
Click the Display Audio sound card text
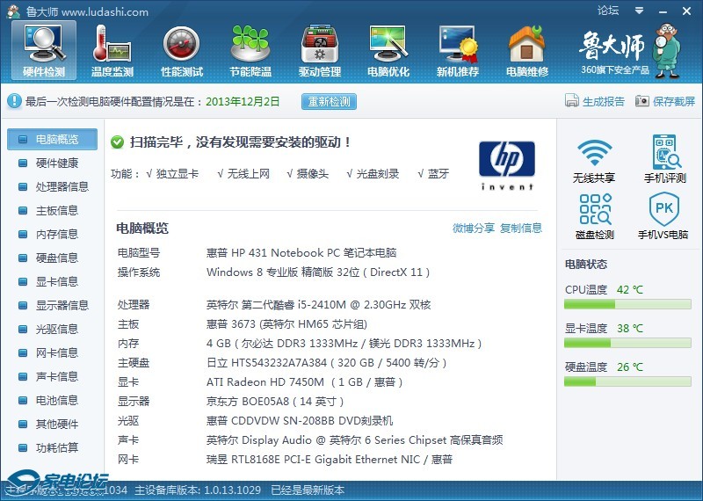(x=354, y=440)
